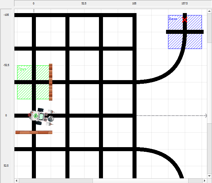Screen dimensions: 212x183
Task: Click the green center marker on the robot
Action: [35, 116]
